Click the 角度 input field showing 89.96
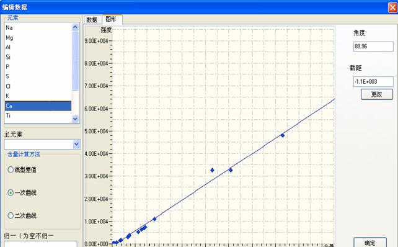 pos(373,47)
